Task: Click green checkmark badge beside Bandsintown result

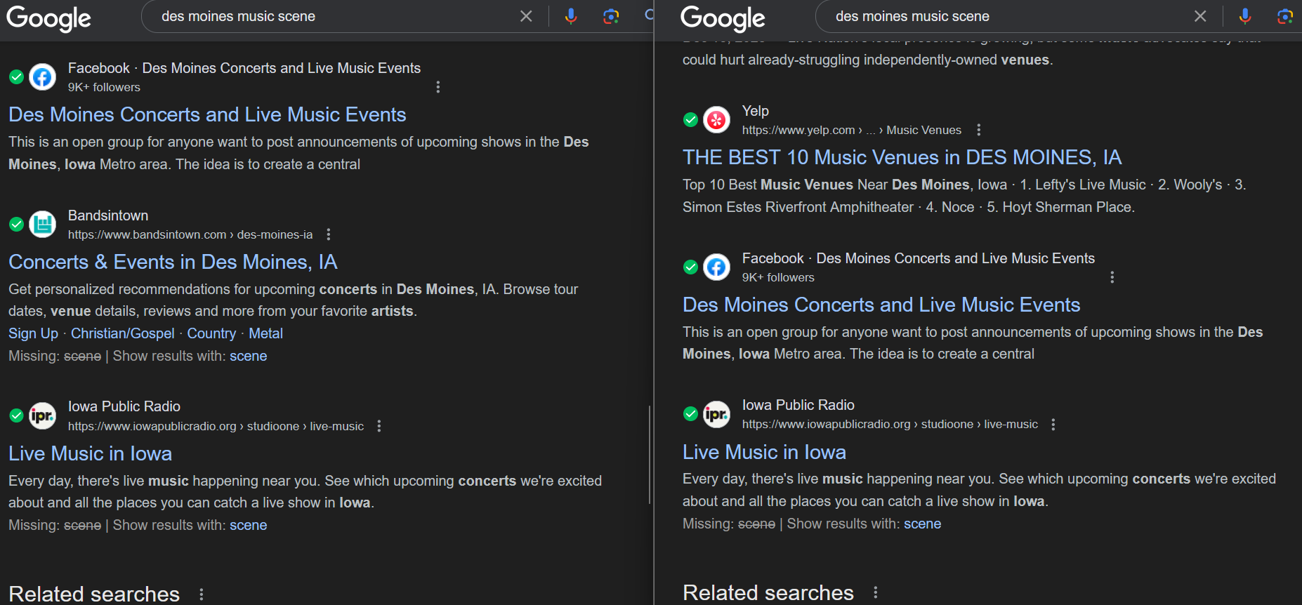Action: coord(17,225)
